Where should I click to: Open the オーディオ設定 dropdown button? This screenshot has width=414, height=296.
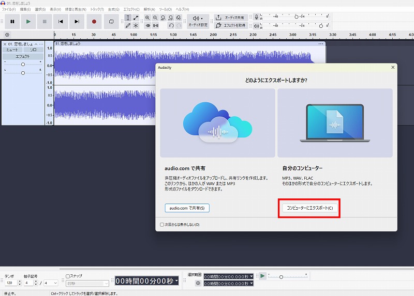pos(198,21)
